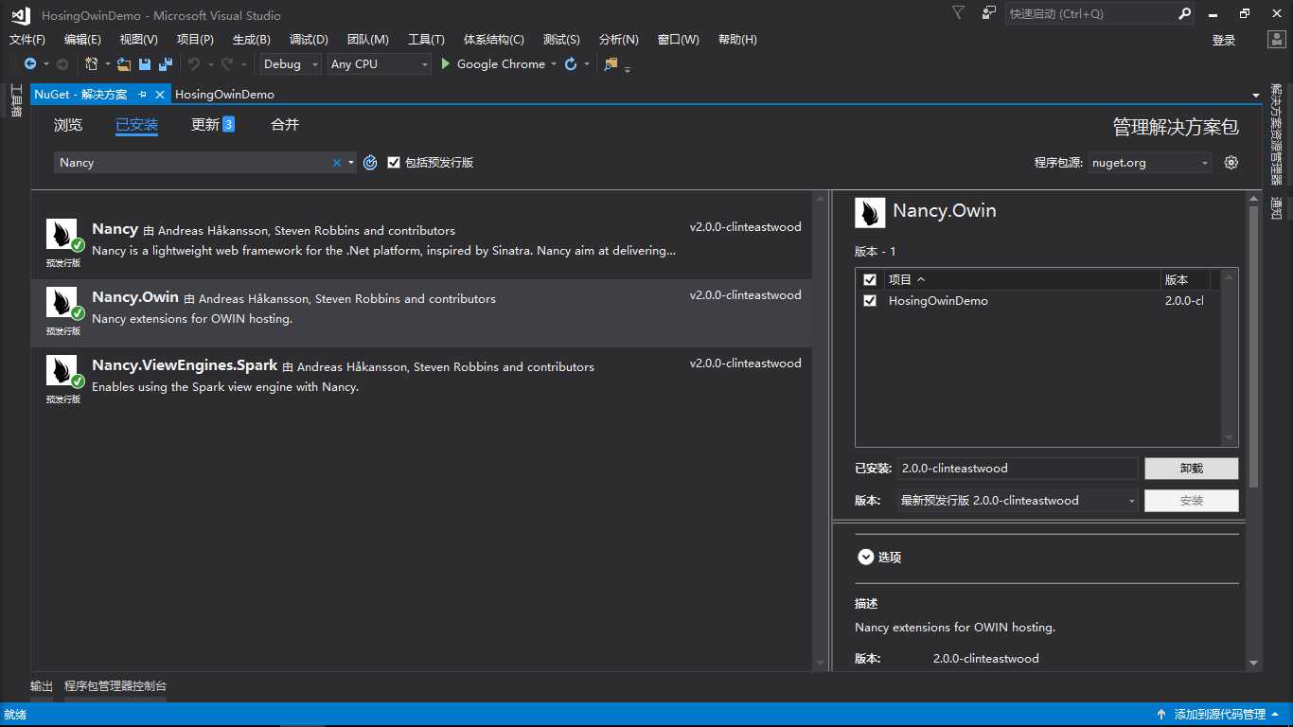Switch to the 合并 consolidate tab

tap(285, 124)
